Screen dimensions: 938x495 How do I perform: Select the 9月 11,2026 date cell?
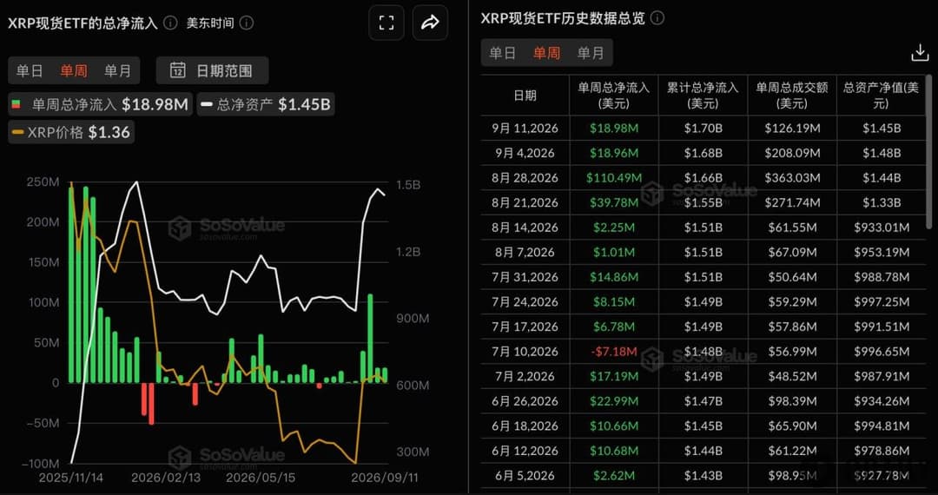pyautogui.click(x=525, y=128)
